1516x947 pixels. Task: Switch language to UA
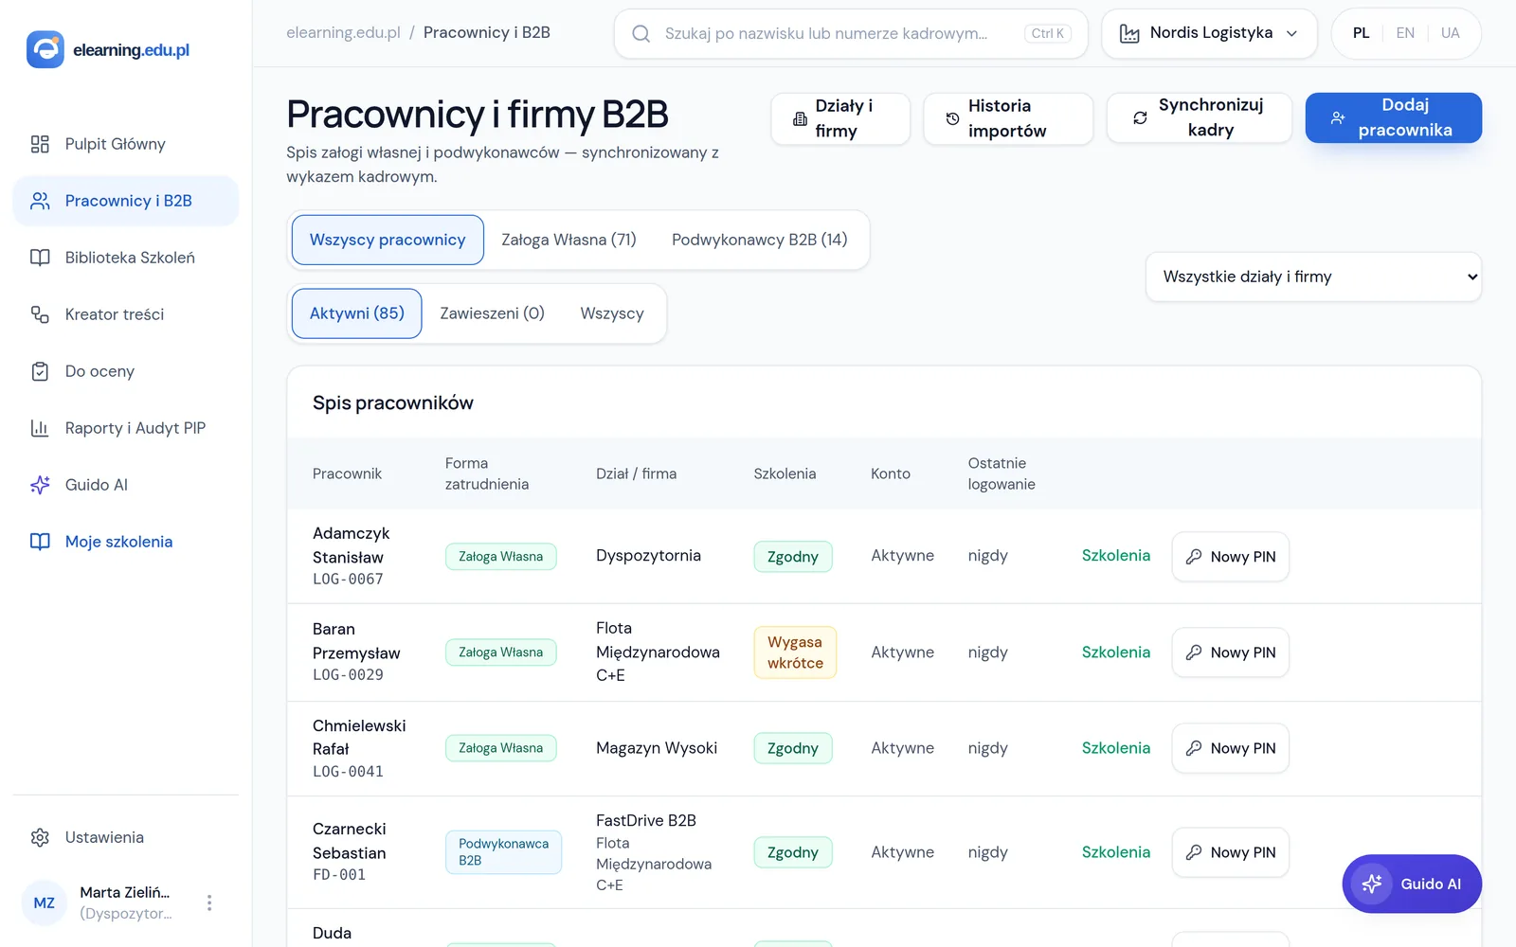pos(1450,33)
